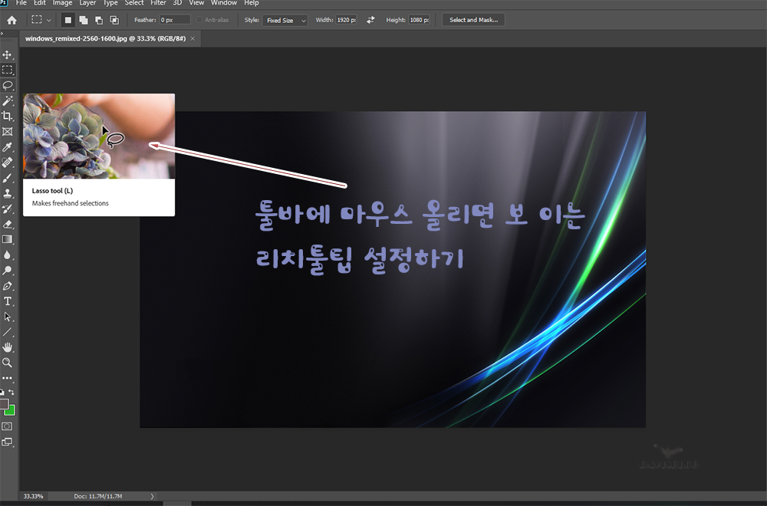Select the Horizontal Type tool
The height and width of the screenshot is (506, 767).
coord(8,301)
